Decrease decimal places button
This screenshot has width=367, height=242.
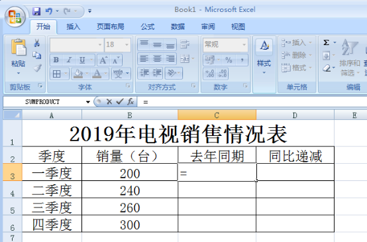pyautogui.click(x=222, y=74)
